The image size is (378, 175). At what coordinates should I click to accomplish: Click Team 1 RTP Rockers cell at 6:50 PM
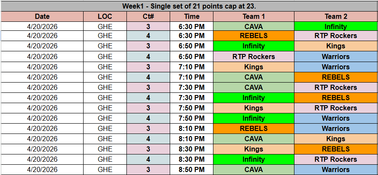(x=253, y=56)
